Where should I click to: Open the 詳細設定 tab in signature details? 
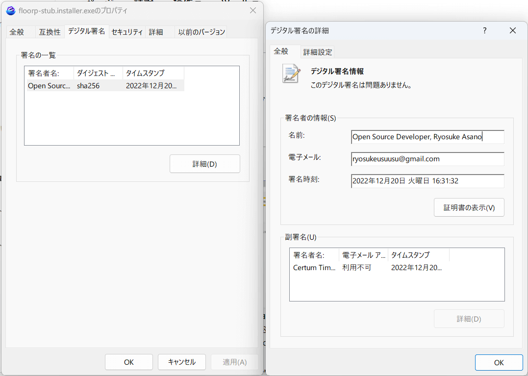pyautogui.click(x=318, y=52)
